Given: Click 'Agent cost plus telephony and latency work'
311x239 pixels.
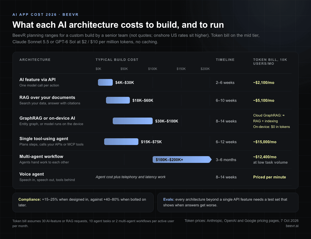Looking at the screenshot, I should pyautogui.click(x=131, y=177).
